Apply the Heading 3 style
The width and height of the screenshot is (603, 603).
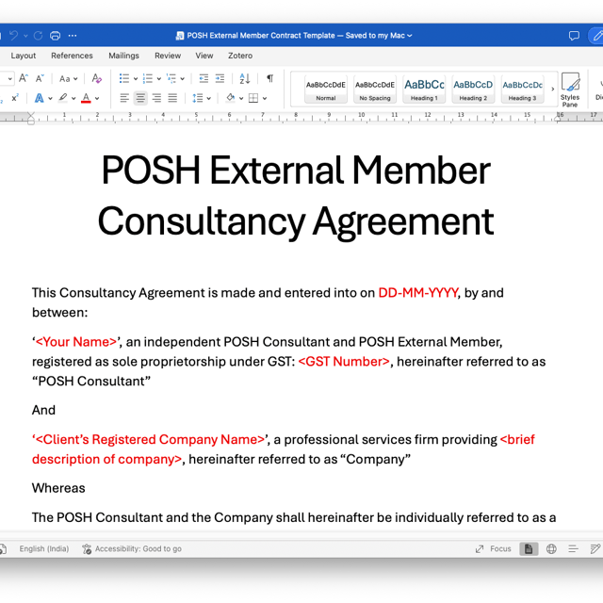(522, 90)
